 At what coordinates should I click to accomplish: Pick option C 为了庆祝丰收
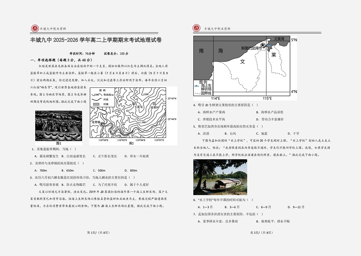point(105,185)
